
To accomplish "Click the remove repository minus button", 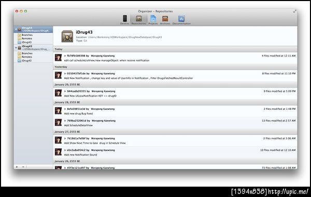I will 23,167.
